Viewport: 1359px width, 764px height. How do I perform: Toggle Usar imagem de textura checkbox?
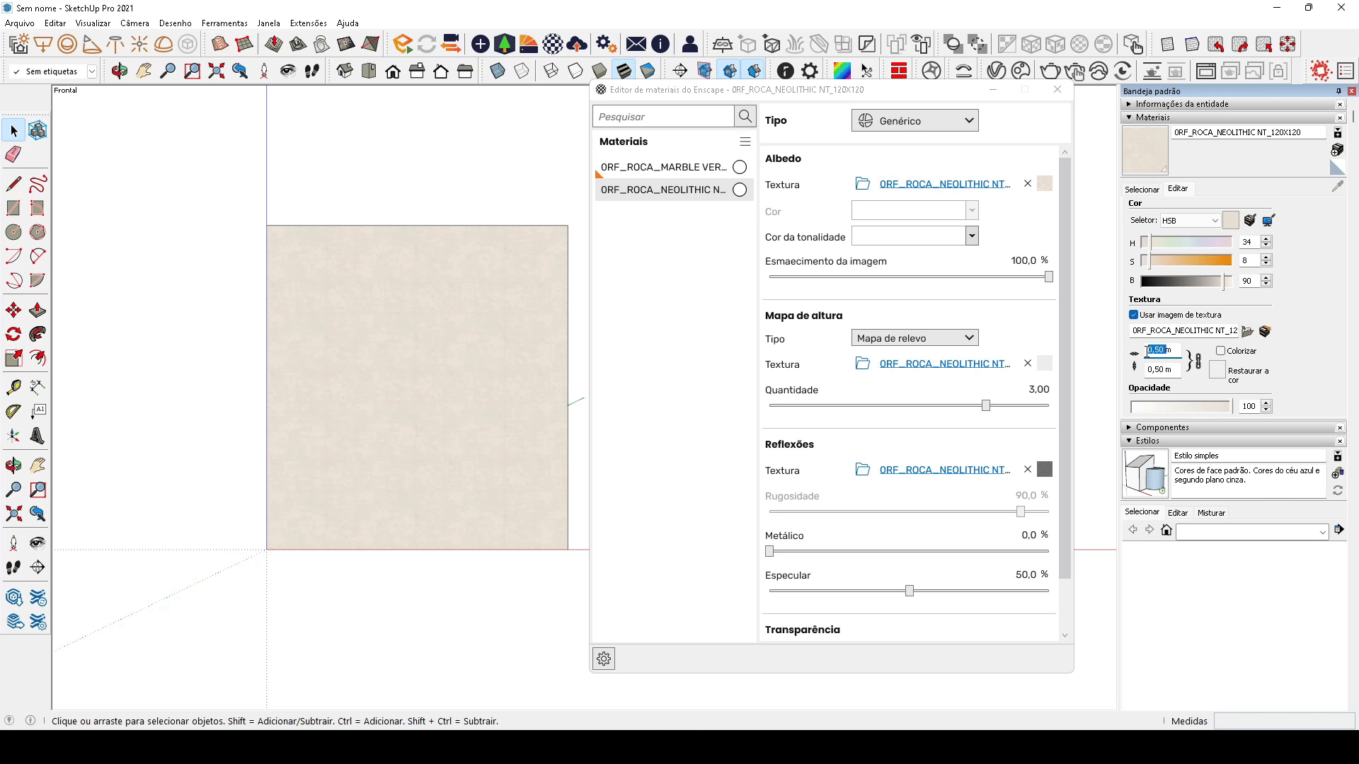click(1133, 315)
